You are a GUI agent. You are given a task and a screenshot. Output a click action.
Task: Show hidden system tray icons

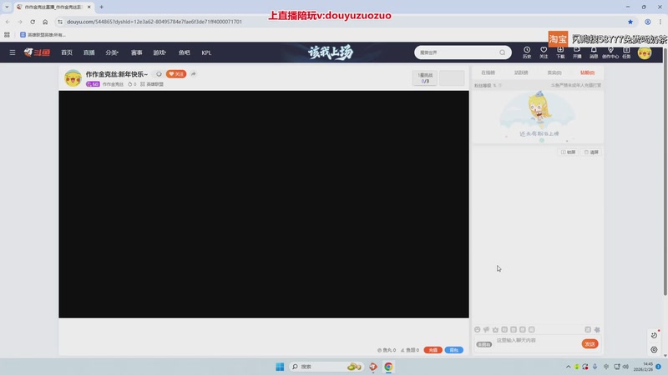(568, 367)
